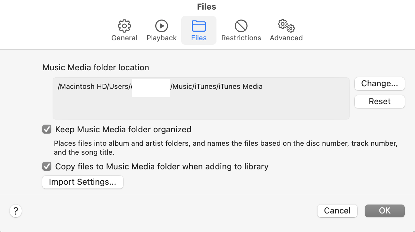Open help with the question mark button

16,211
